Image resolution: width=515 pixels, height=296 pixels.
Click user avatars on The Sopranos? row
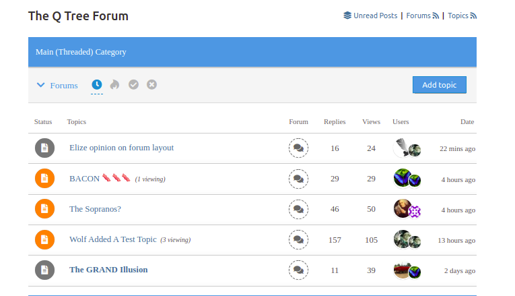tap(407, 209)
